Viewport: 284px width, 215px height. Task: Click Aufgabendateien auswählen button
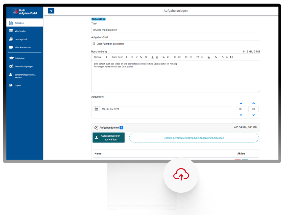click(x=109, y=138)
